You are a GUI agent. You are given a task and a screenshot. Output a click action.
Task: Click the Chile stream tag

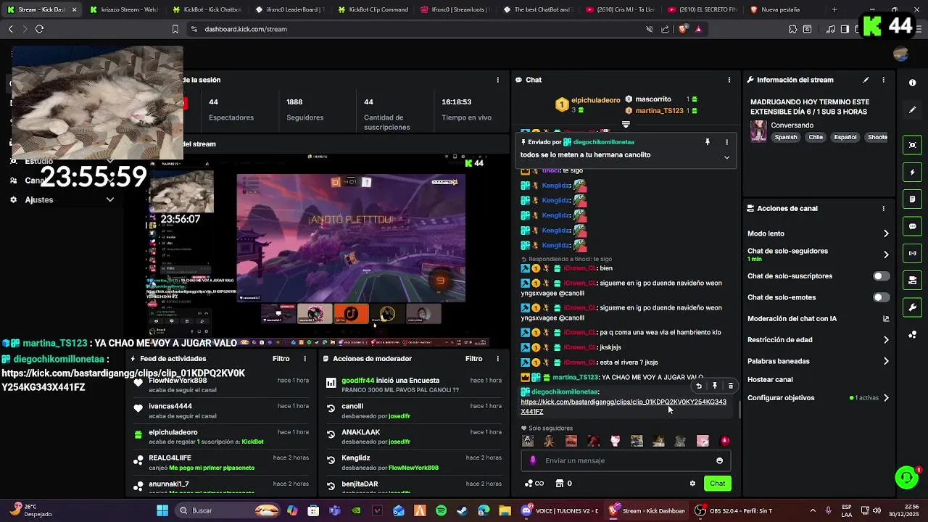pyautogui.click(x=816, y=137)
